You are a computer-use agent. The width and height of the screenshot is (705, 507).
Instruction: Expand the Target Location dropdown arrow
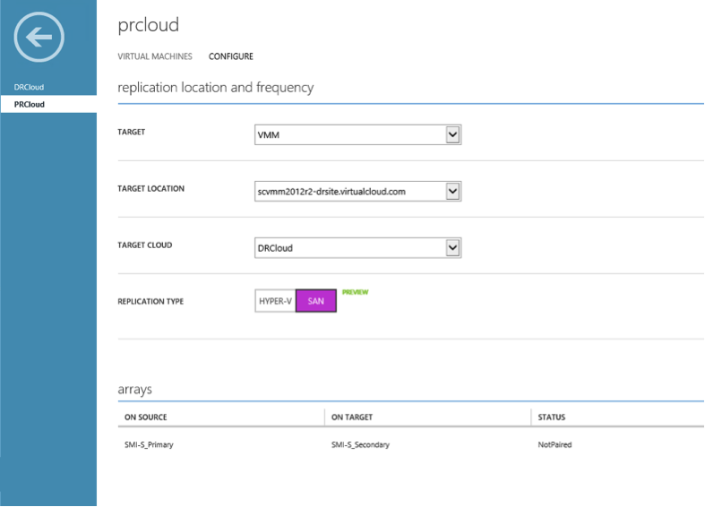pos(452,192)
